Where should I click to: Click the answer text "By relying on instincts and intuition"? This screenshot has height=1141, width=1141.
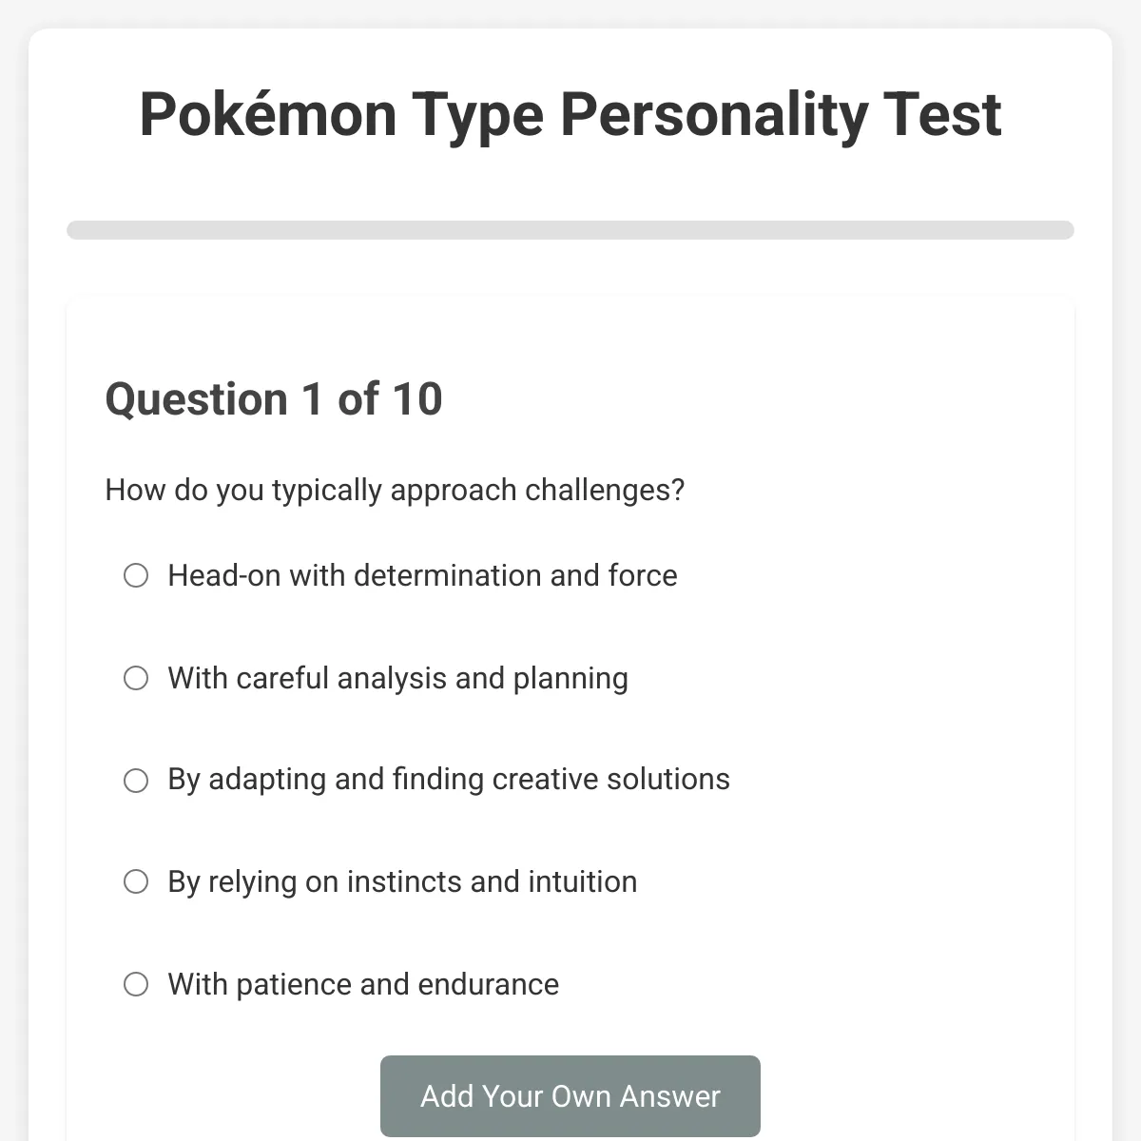click(402, 882)
